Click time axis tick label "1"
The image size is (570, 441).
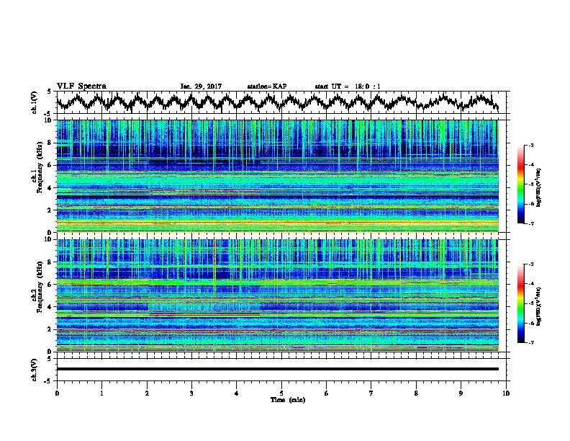(x=101, y=393)
